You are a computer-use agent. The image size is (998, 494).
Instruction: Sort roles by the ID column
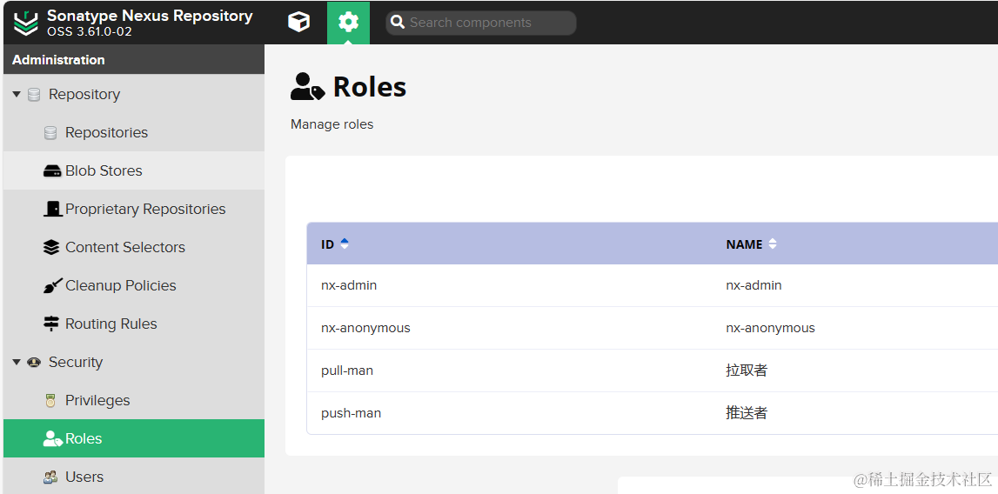click(336, 244)
